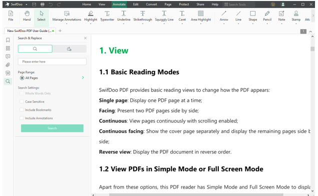The width and height of the screenshot is (318, 196).
Task: Open the File tool in toolbar
Action: pyautogui.click(x=11, y=16)
